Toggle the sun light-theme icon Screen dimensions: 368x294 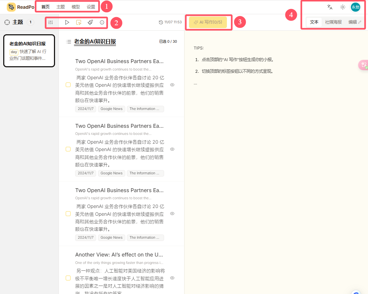click(343, 7)
